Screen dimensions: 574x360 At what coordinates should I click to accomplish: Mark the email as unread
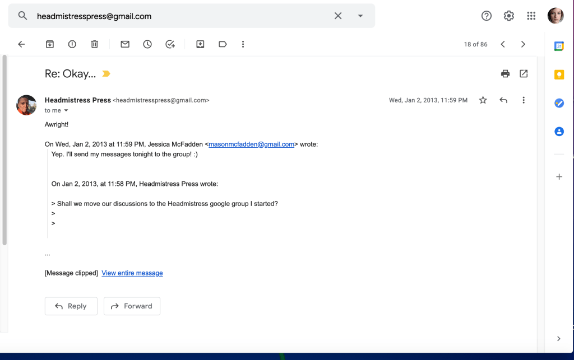tap(125, 44)
